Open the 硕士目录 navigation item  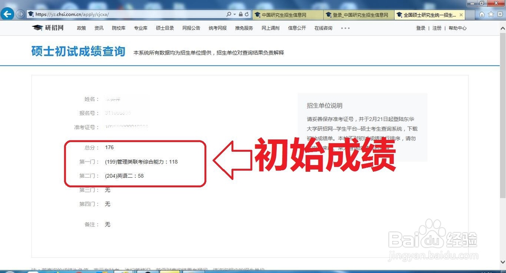pyautogui.click(x=165, y=28)
